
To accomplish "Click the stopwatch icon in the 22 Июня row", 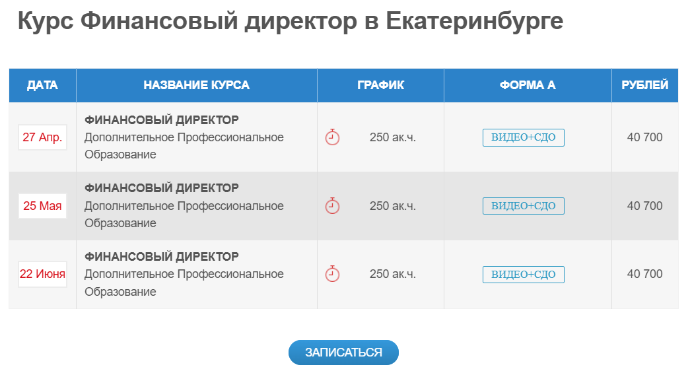I will click(333, 274).
